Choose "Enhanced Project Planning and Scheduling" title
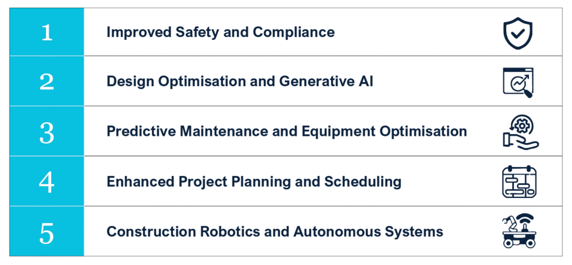Image resolution: width=572 pixels, height=265 pixels. point(254,182)
